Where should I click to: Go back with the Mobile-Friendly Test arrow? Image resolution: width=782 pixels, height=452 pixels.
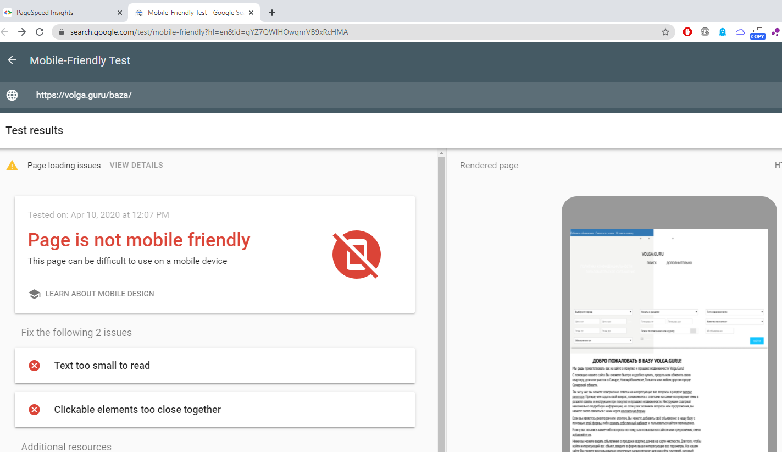(12, 60)
